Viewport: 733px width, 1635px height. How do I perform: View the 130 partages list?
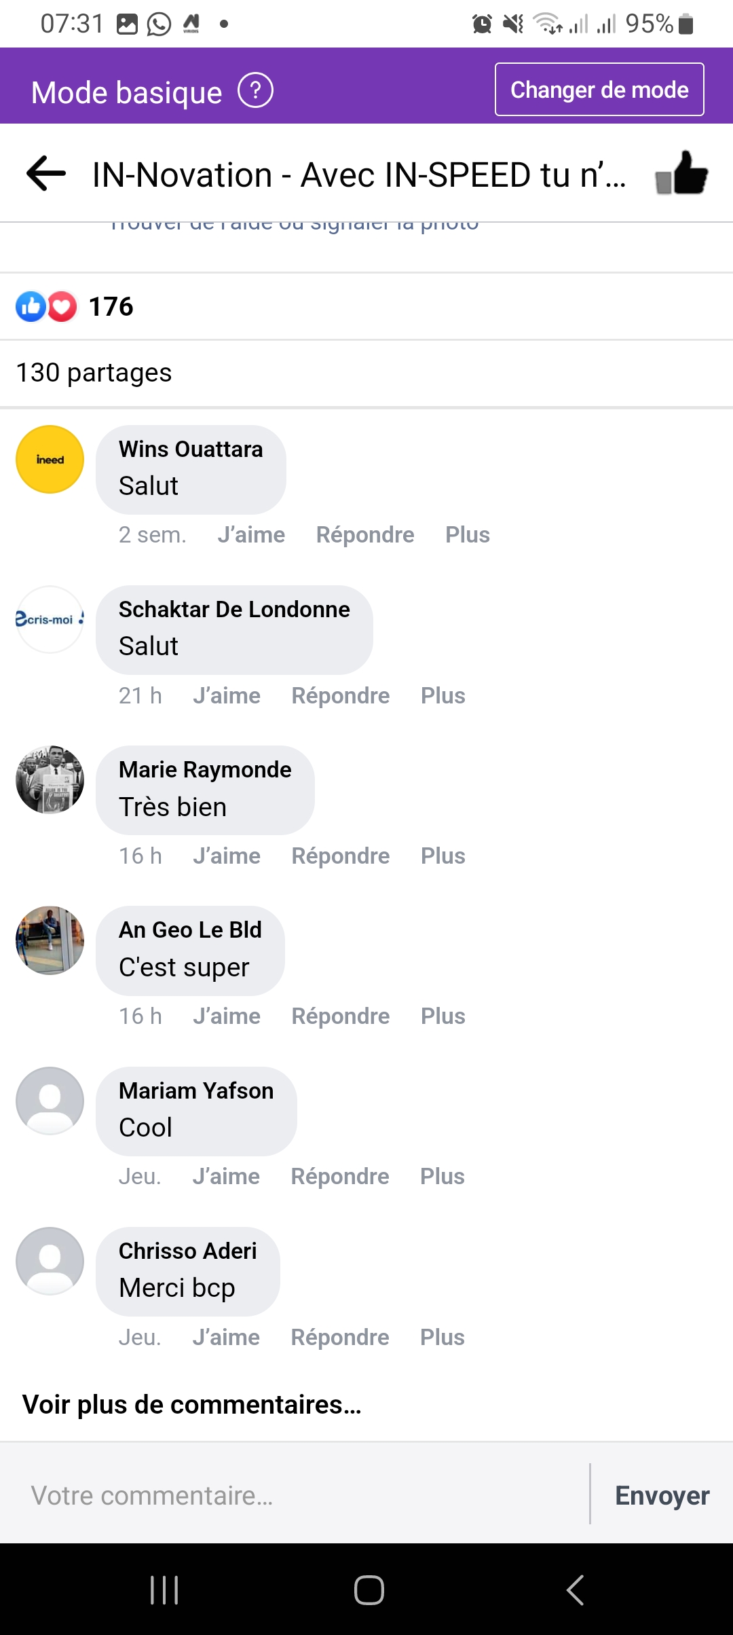point(94,373)
